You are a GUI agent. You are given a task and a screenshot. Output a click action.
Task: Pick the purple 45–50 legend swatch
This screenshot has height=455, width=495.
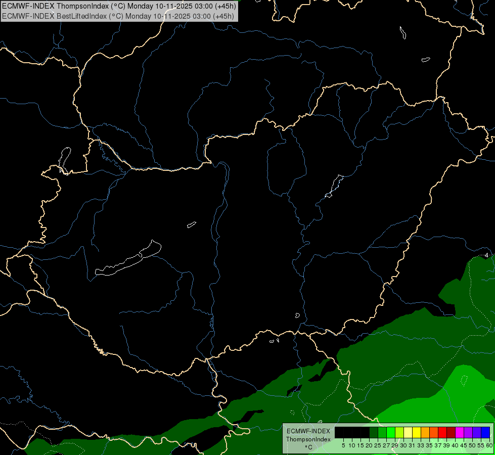(x=468, y=432)
